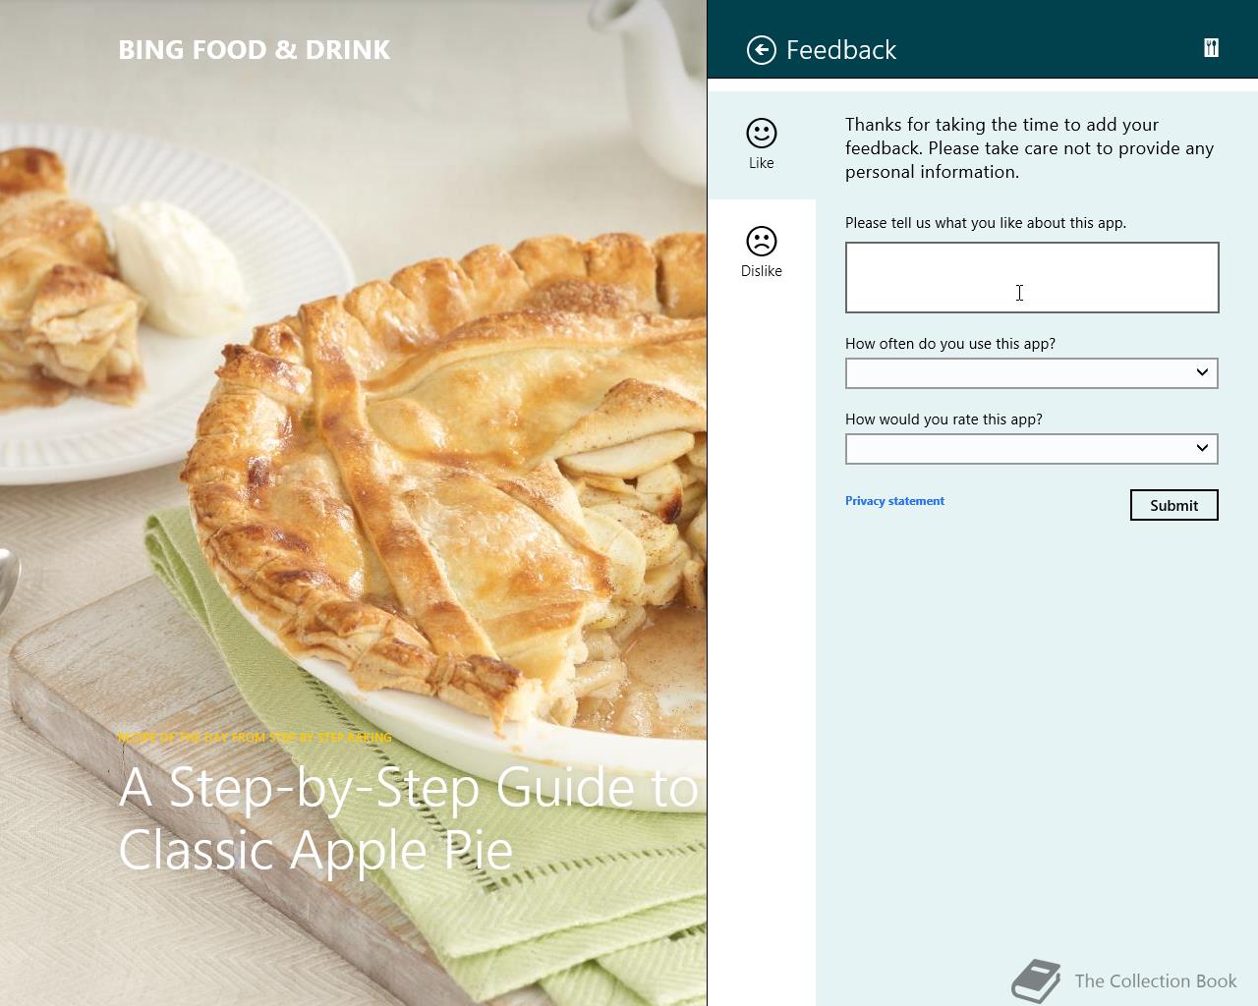1258x1006 pixels.
Task: Open the Classic Apple Pie guide headline
Action: 409,818
